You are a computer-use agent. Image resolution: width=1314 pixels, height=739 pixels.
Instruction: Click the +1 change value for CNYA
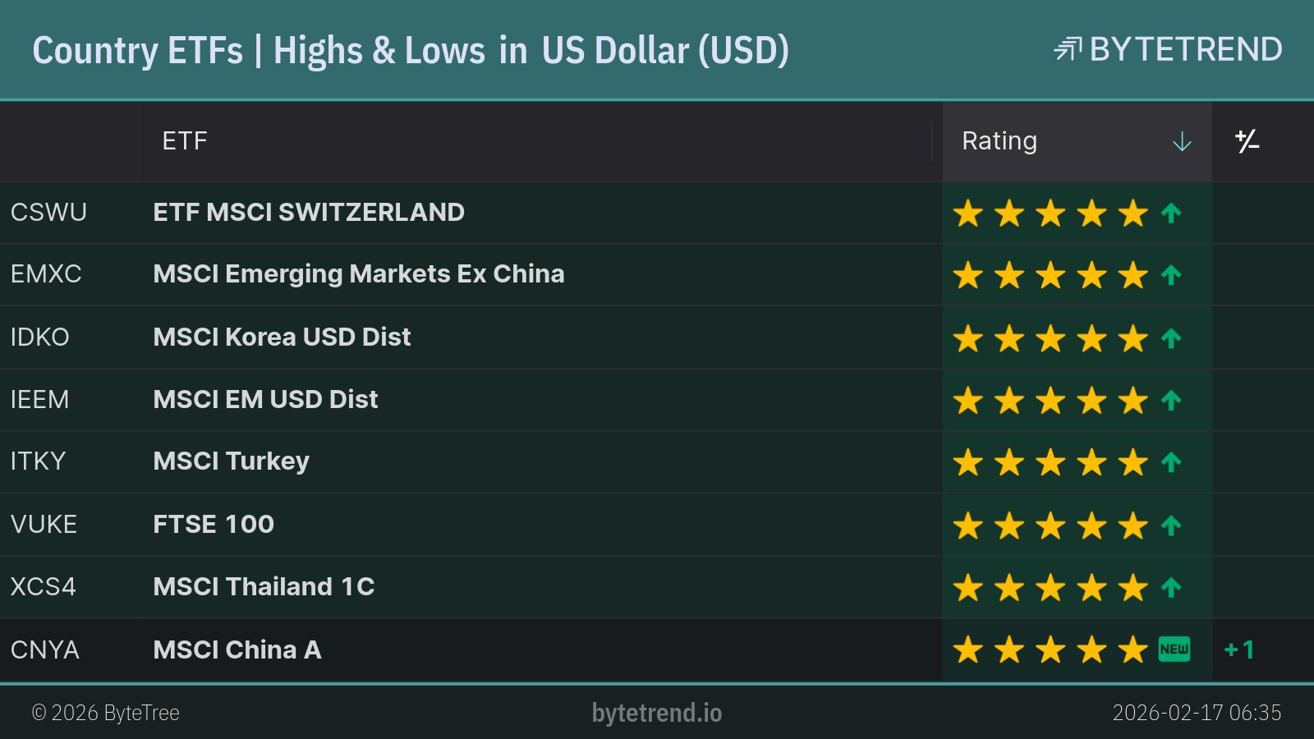1239,650
